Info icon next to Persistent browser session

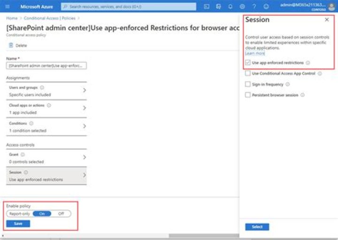coord(302,95)
